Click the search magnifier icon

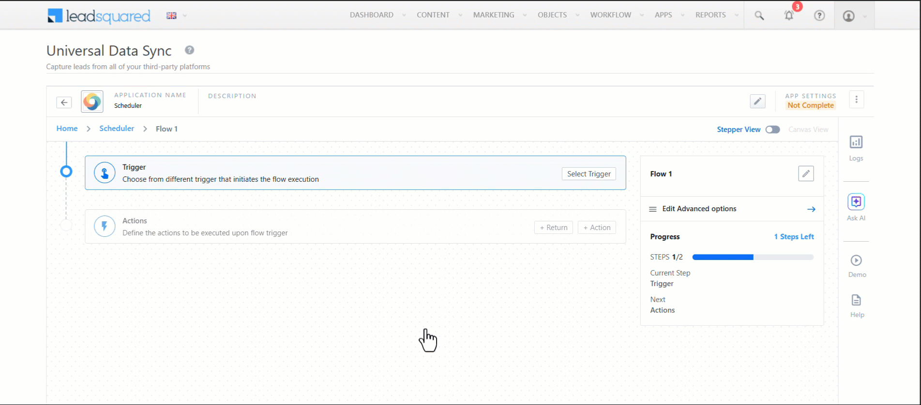point(759,15)
